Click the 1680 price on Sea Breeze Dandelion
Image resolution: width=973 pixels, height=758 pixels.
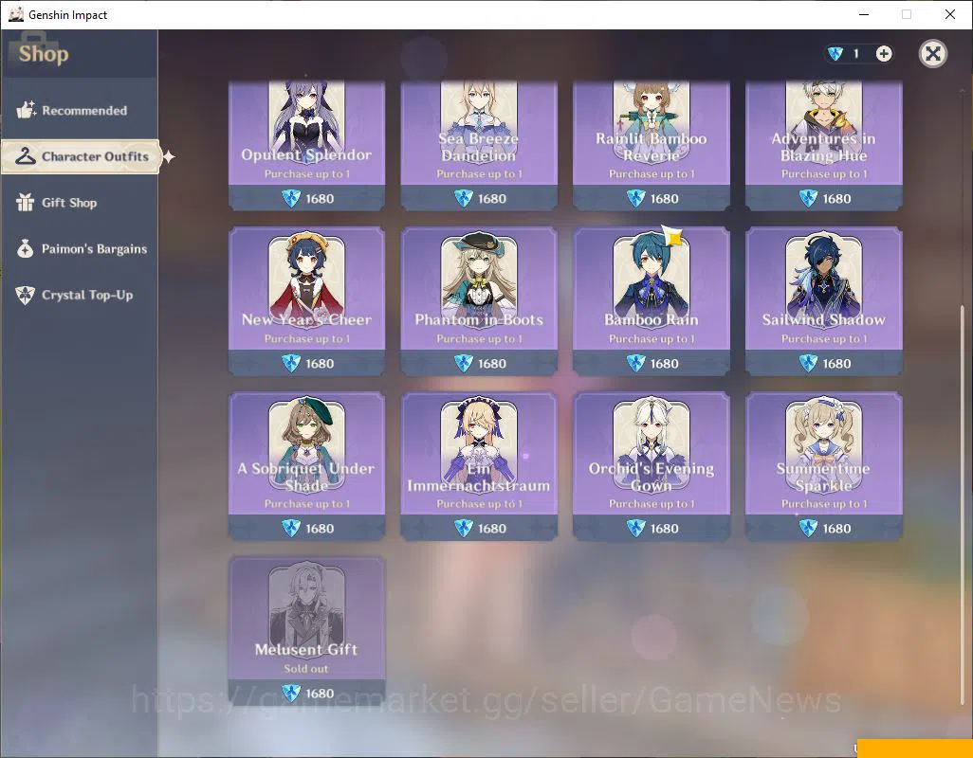tap(492, 199)
